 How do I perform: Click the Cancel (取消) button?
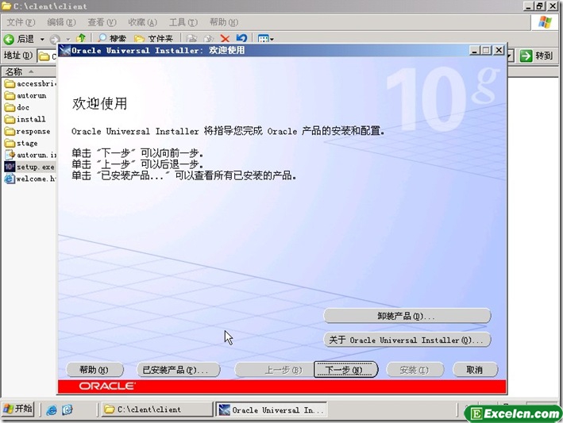[x=475, y=370]
